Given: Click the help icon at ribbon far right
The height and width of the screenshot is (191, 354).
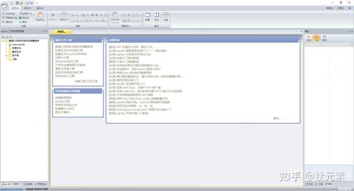Looking at the screenshot, I should (x=350, y=8).
